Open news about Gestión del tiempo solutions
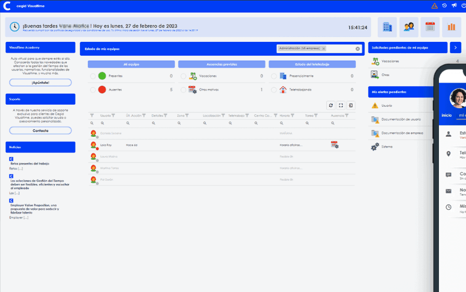This screenshot has width=466, height=292. click(40, 184)
